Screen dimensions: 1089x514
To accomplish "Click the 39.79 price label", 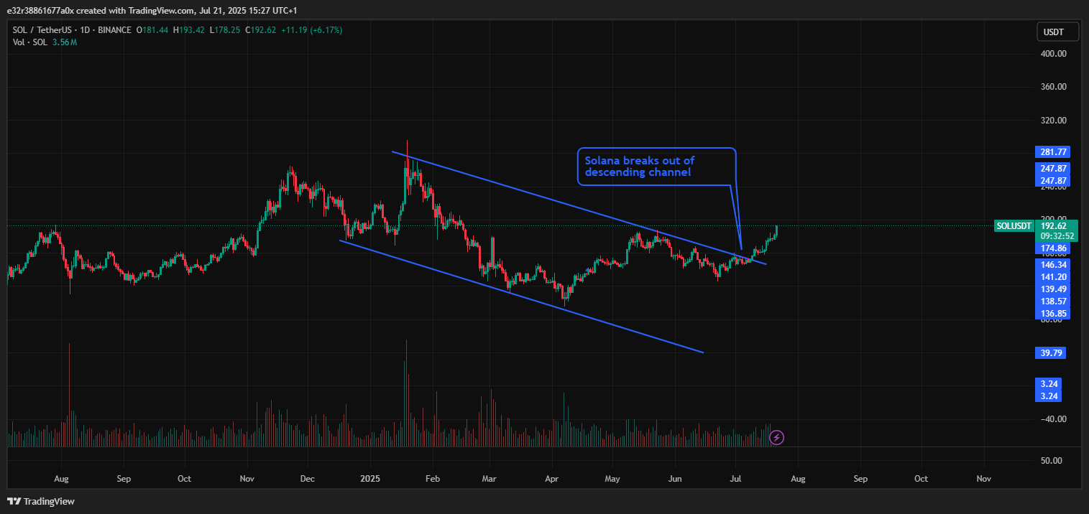I will click(1050, 352).
